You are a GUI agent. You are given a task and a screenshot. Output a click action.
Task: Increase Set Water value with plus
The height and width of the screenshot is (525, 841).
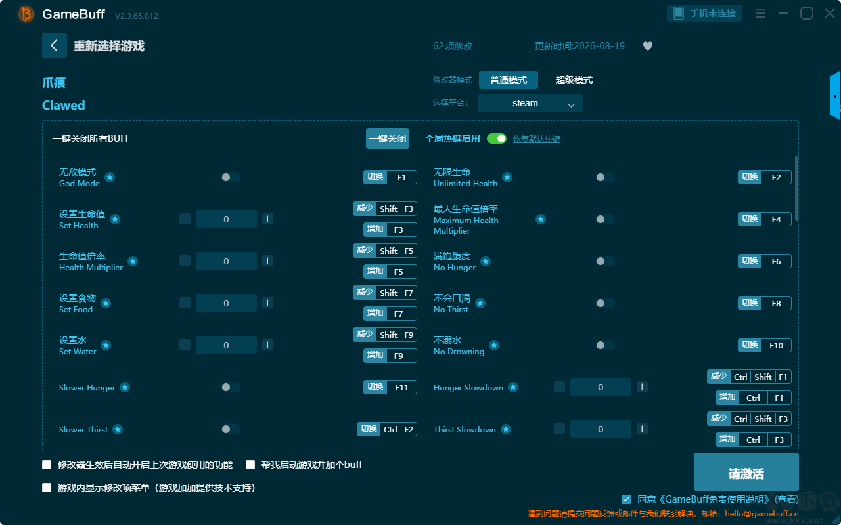(x=267, y=345)
